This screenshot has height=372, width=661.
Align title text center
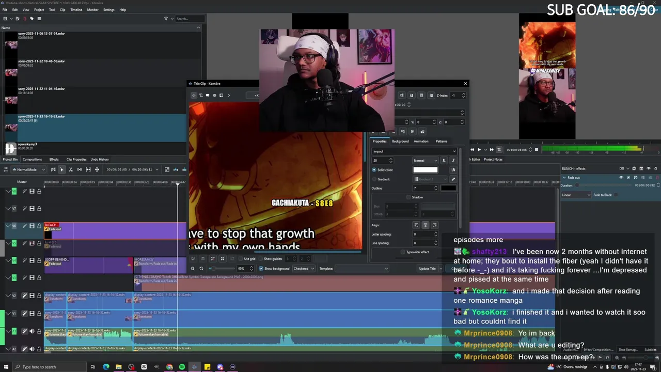coord(426,225)
